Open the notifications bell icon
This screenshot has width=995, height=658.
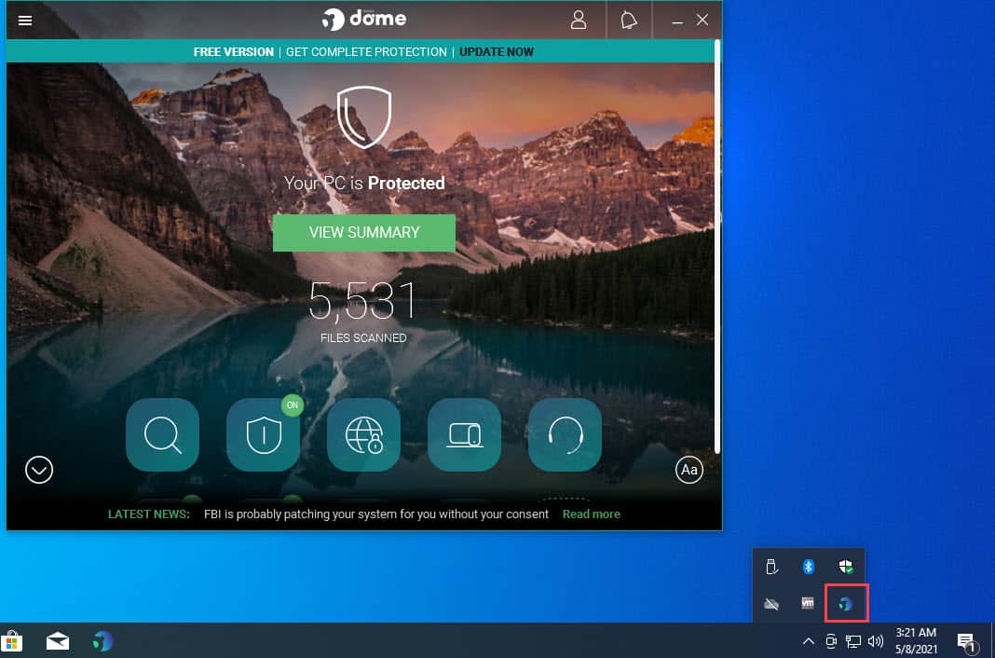[x=629, y=20]
